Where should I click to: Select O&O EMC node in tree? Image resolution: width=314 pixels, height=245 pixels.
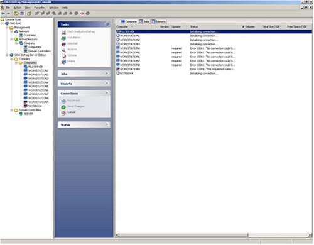pyautogui.click(x=16, y=23)
